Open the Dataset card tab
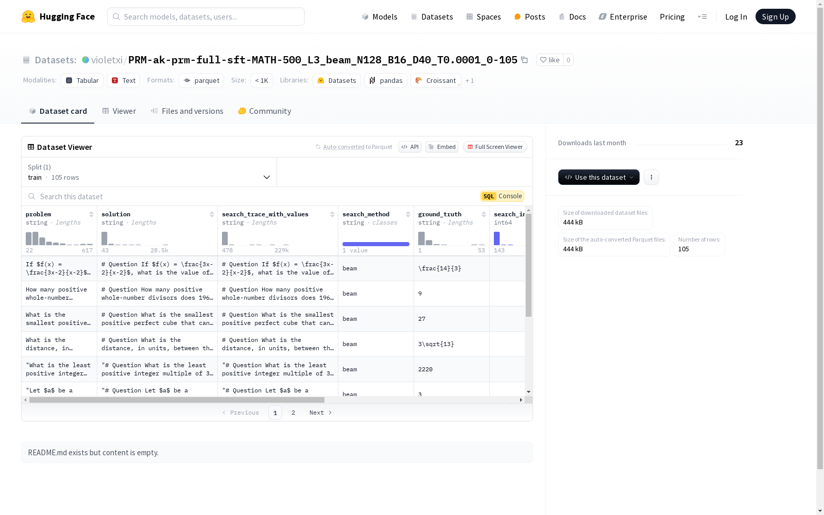 tap(58, 111)
